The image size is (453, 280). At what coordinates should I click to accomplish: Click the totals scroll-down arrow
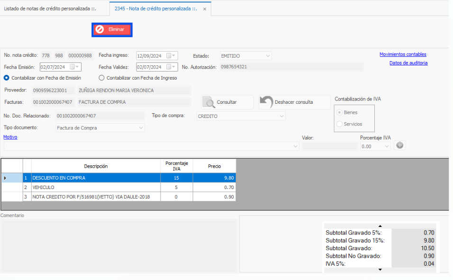(x=380, y=270)
